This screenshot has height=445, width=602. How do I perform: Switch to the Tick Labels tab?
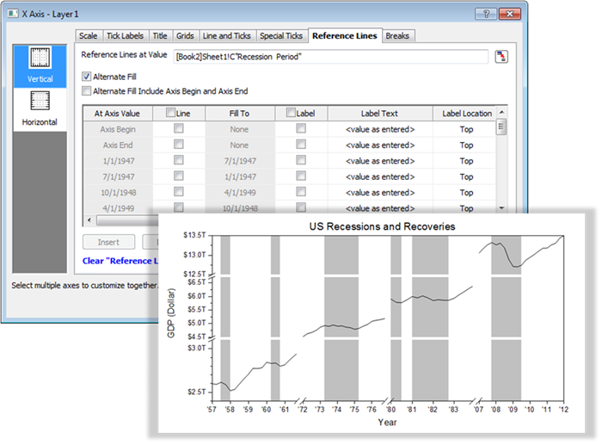(126, 36)
